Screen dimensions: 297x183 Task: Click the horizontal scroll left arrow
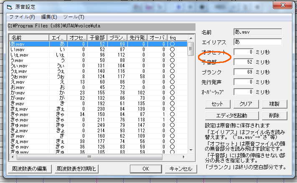click(13, 157)
